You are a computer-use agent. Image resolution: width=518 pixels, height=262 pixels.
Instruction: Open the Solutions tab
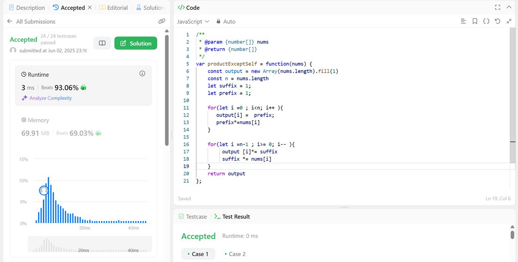(150, 8)
